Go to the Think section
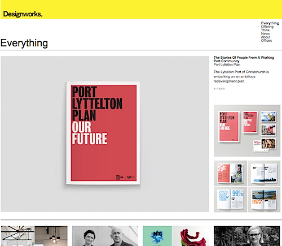 (265, 30)
